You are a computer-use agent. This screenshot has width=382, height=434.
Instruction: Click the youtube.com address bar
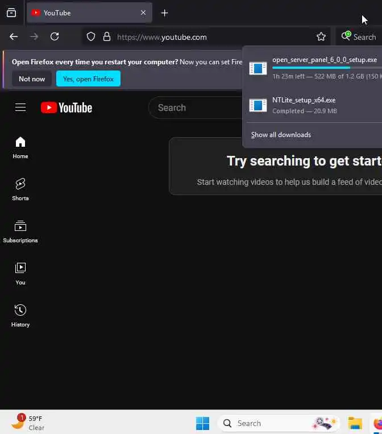[x=206, y=37]
